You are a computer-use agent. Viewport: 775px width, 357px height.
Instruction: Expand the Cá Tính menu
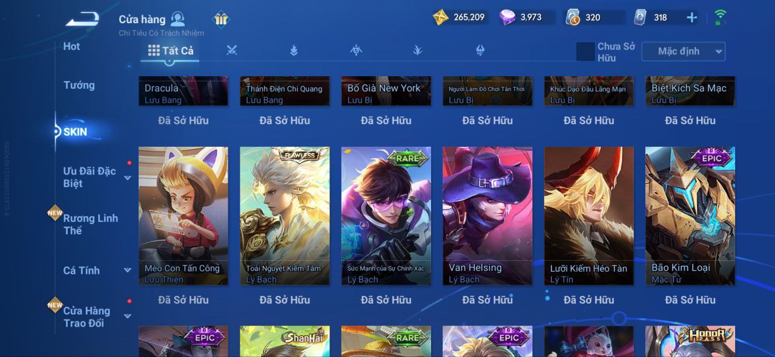pyautogui.click(x=128, y=271)
